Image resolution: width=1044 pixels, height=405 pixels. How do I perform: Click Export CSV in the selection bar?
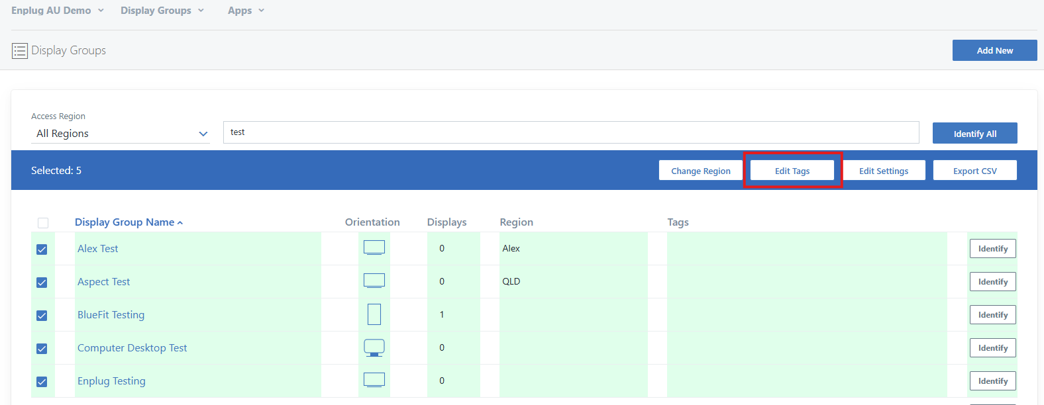click(974, 171)
